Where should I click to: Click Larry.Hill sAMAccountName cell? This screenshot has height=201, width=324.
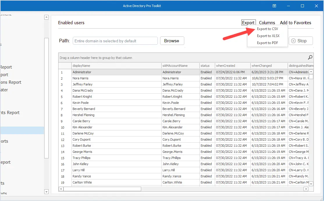[180, 170]
